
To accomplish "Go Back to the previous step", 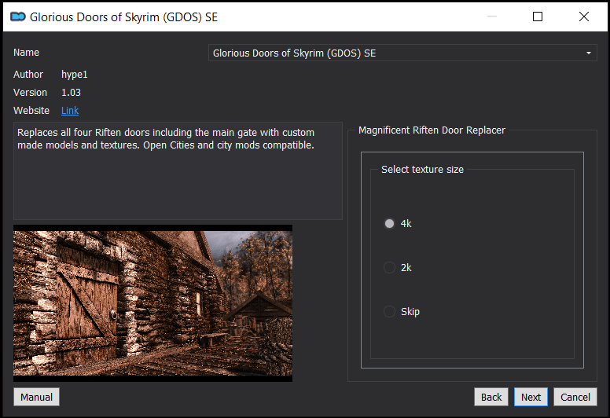I will coord(491,397).
